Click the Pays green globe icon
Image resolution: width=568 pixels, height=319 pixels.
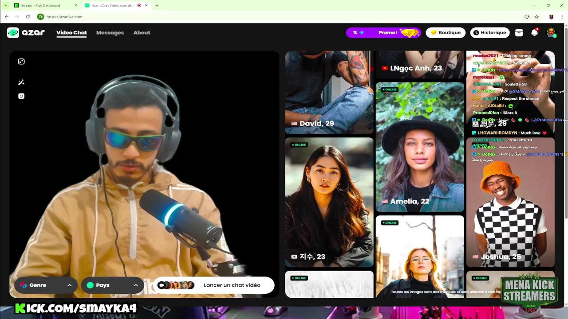90,285
